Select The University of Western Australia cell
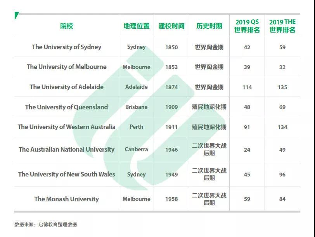 pyautogui.click(x=66, y=127)
